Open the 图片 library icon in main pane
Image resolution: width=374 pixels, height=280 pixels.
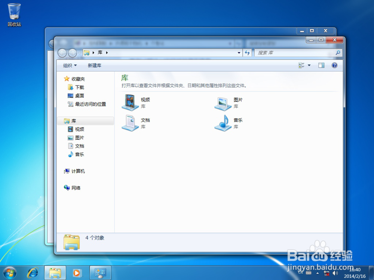(223, 104)
